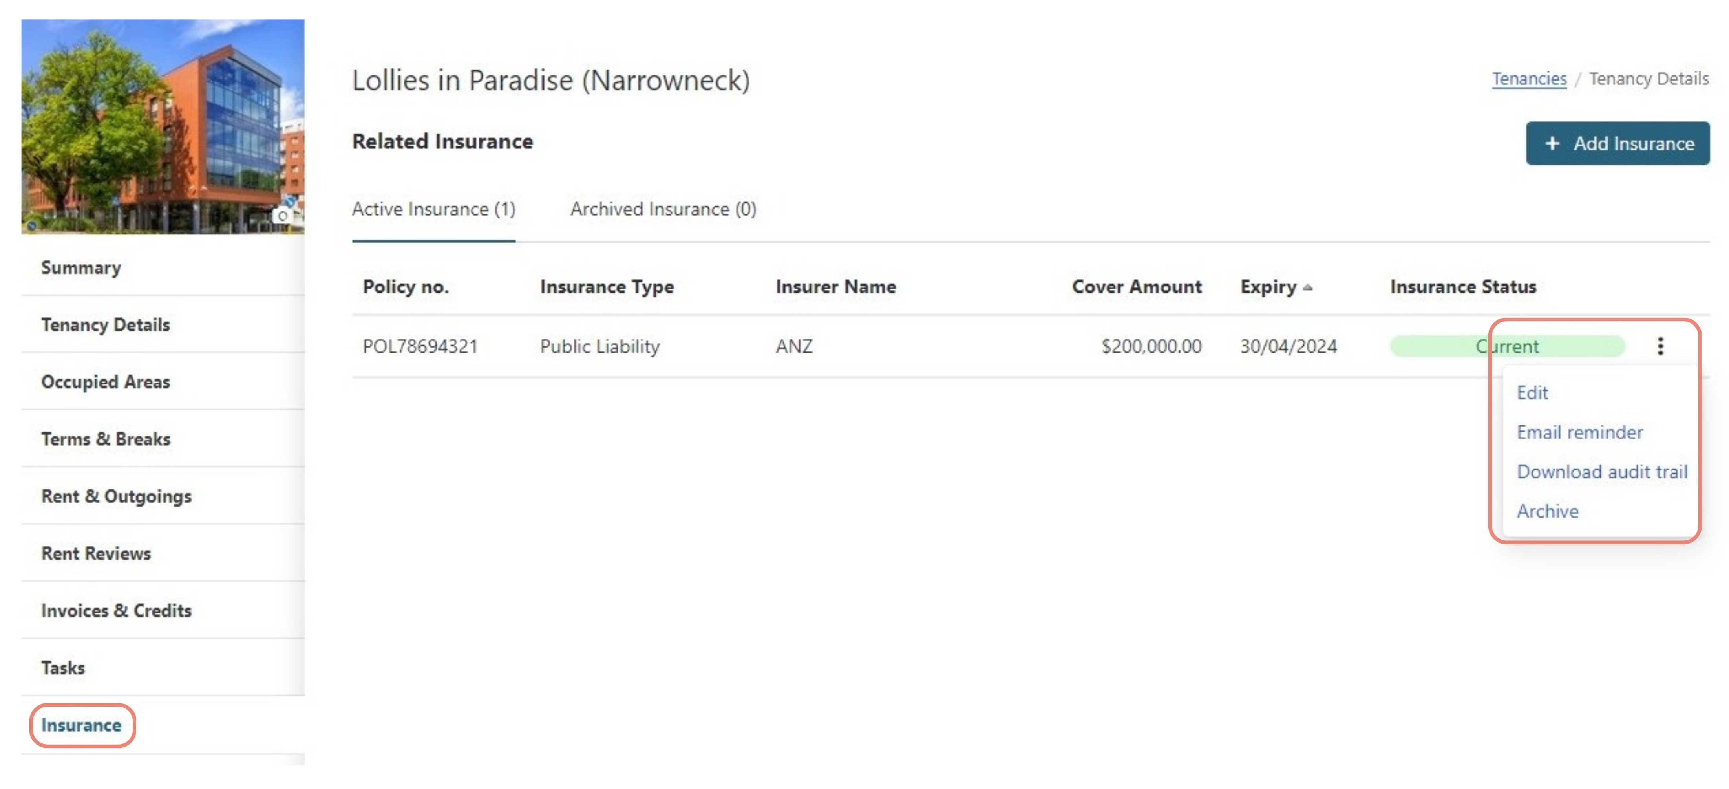This screenshot has width=1729, height=789.
Task: Choose Edit from the actions menu
Action: point(1533,393)
